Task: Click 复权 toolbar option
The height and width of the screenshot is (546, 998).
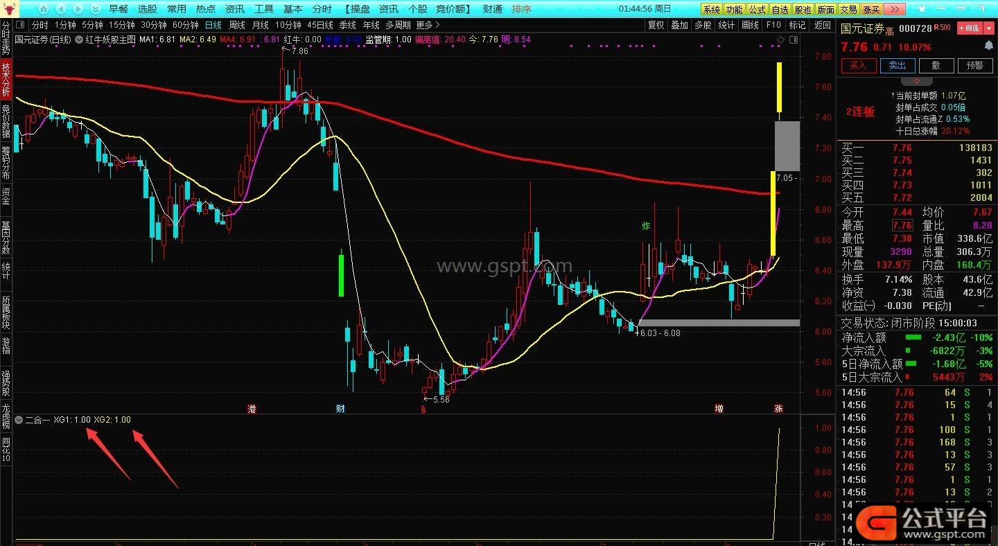Action: pos(656,25)
